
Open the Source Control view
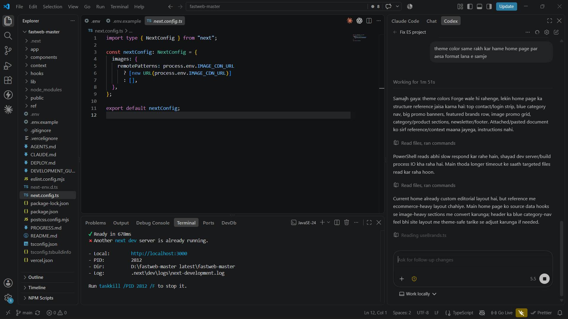click(8, 51)
